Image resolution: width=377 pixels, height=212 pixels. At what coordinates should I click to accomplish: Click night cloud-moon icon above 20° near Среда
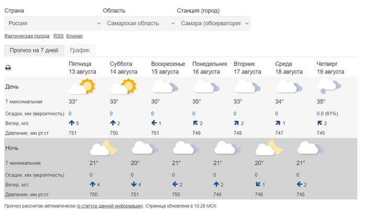pyautogui.click(x=269, y=148)
